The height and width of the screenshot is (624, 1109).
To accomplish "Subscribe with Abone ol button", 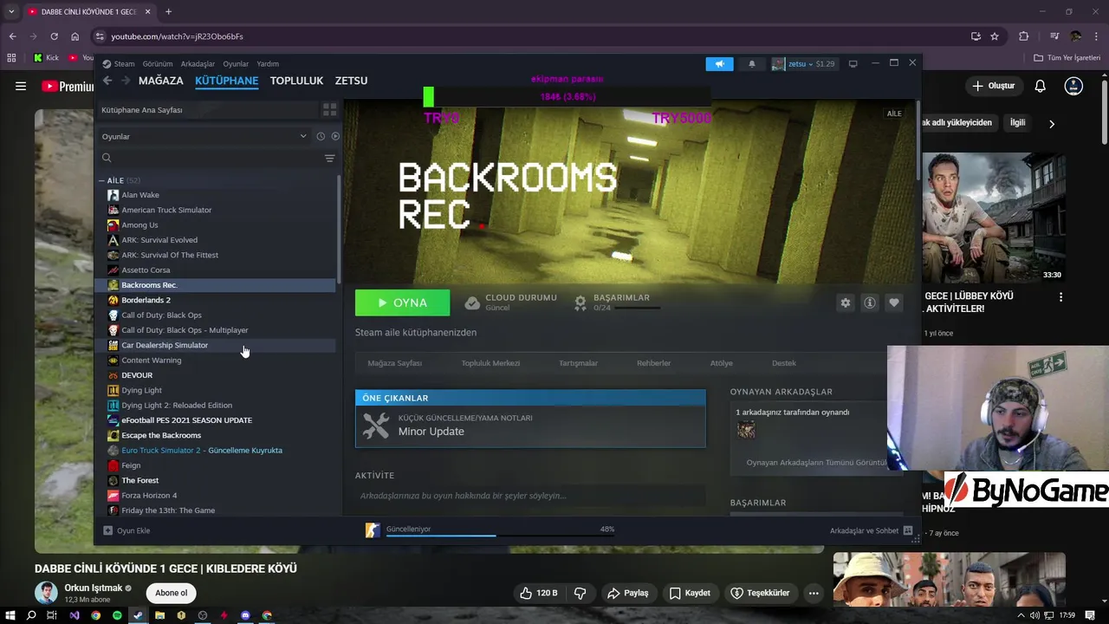I will [x=171, y=593].
